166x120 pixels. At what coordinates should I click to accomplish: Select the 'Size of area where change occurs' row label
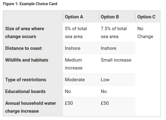coord(24,32)
